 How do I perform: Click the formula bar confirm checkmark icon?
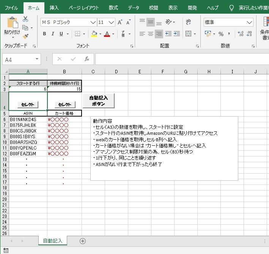[x=73, y=59]
